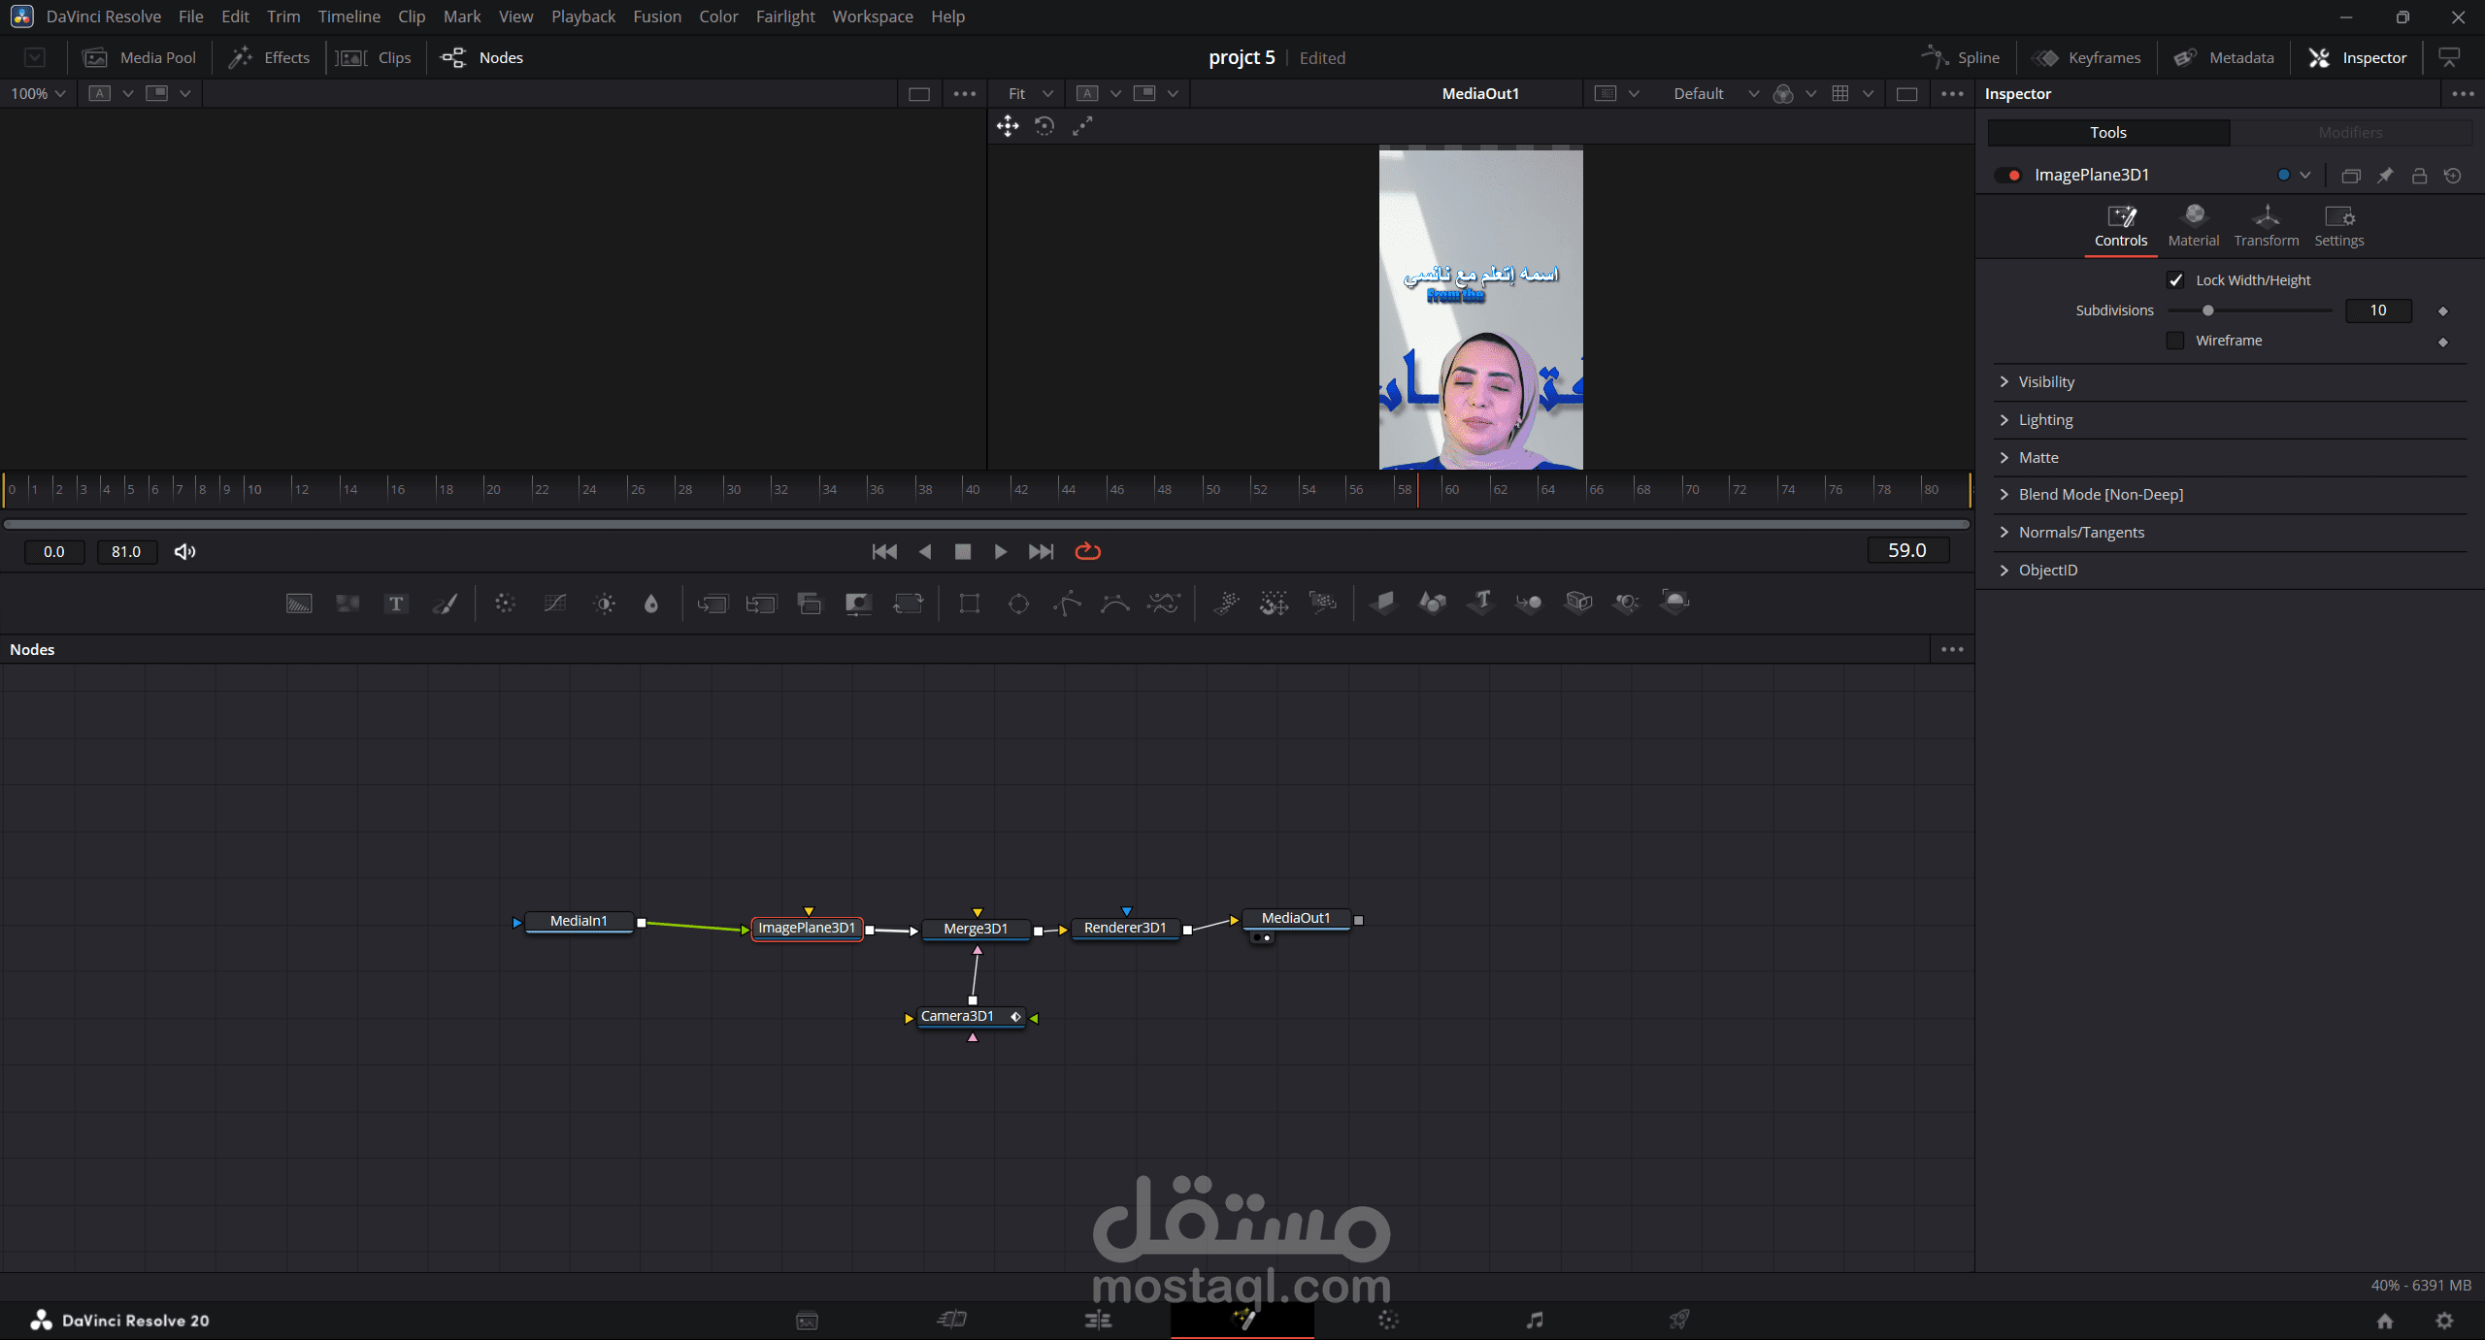The height and width of the screenshot is (1340, 2485).
Task: Open the Media Pool panel
Action: 140,58
